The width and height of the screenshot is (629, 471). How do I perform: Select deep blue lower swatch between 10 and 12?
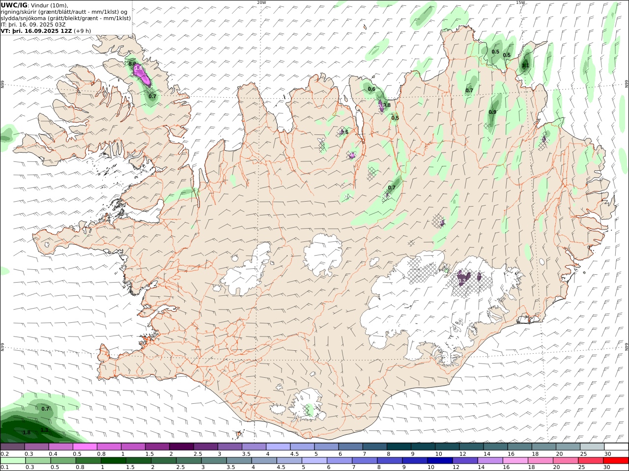coord(439,461)
